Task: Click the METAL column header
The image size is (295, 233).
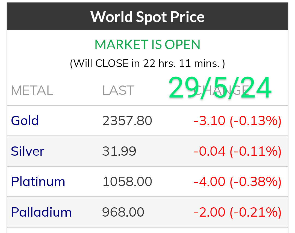Action: tap(32, 91)
